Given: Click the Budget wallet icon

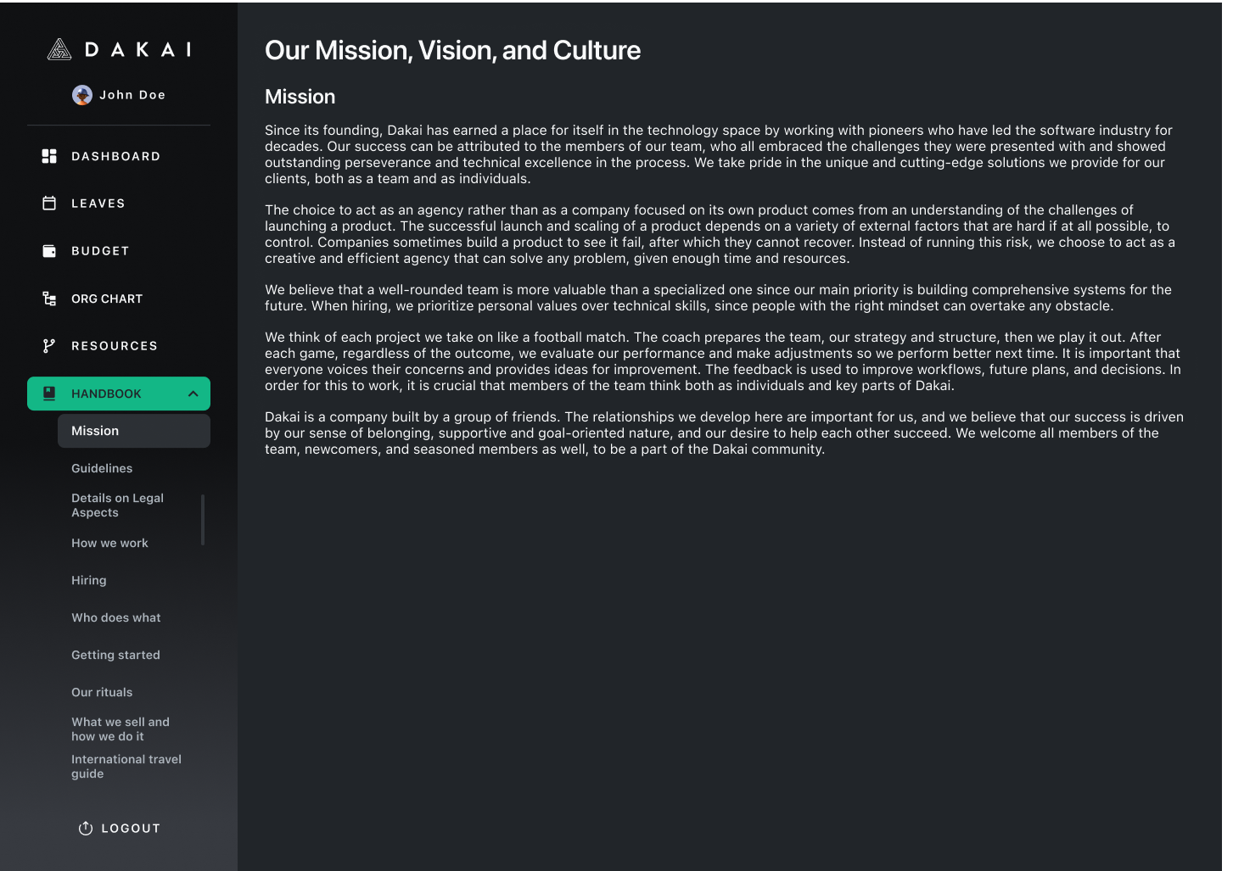Looking at the screenshot, I should coord(49,251).
